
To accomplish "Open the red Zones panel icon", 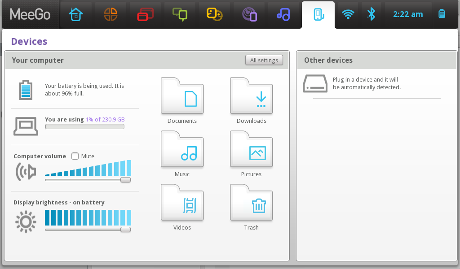I will click(145, 14).
